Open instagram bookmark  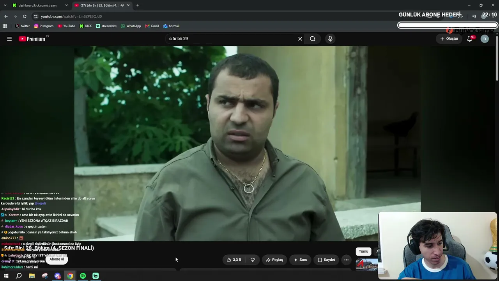(44, 26)
